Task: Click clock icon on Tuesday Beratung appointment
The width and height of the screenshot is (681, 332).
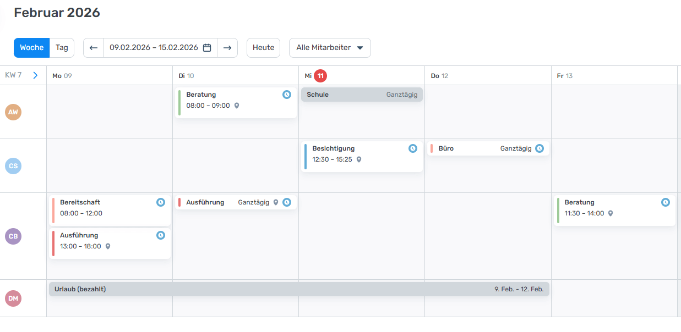Action: click(x=286, y=95)
